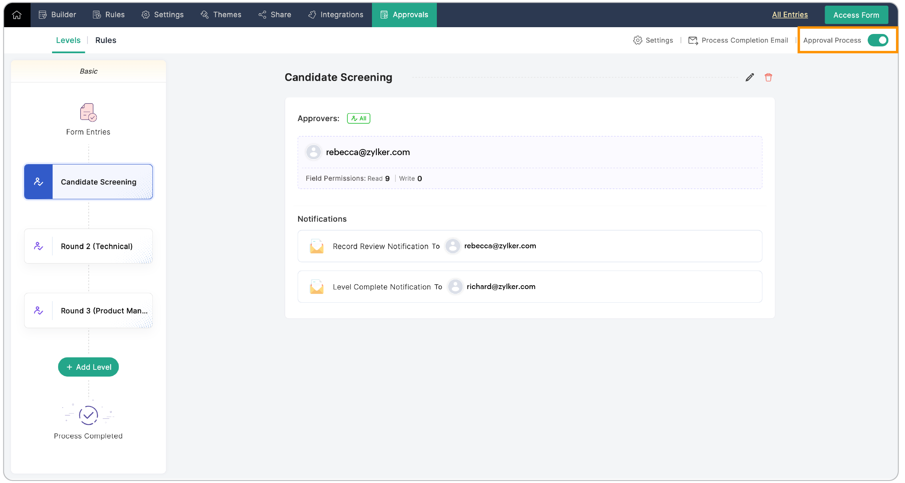
Task: Click the Form Entries document icon
Action: point(88,112)
